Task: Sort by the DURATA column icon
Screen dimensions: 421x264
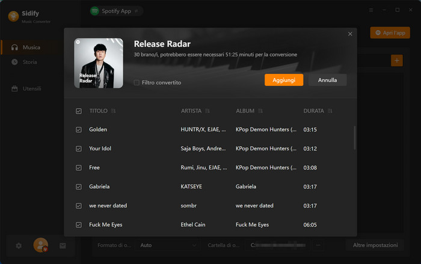Action: 330,111
